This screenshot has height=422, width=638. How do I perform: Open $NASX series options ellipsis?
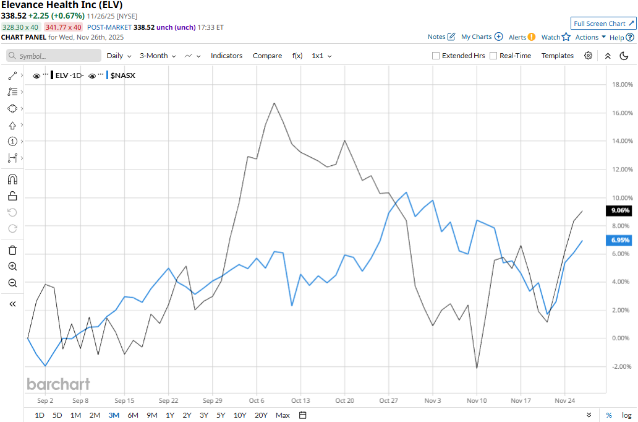pos(101,74)
